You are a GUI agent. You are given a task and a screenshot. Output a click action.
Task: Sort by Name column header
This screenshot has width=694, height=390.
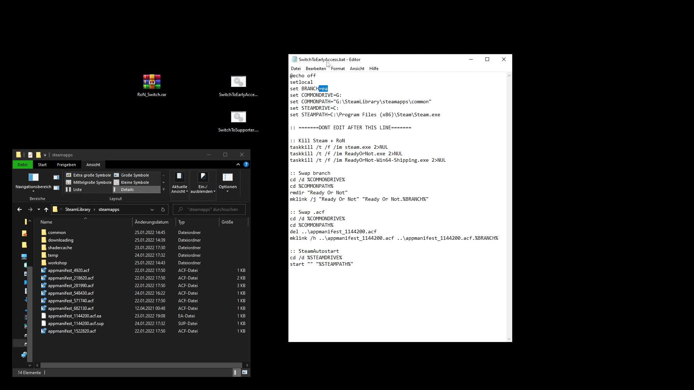click(x=85, y=222)
